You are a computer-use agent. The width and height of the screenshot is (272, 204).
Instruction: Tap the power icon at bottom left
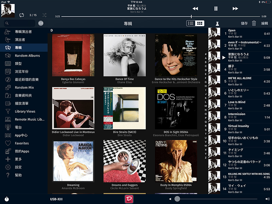(x=7, y=199)
